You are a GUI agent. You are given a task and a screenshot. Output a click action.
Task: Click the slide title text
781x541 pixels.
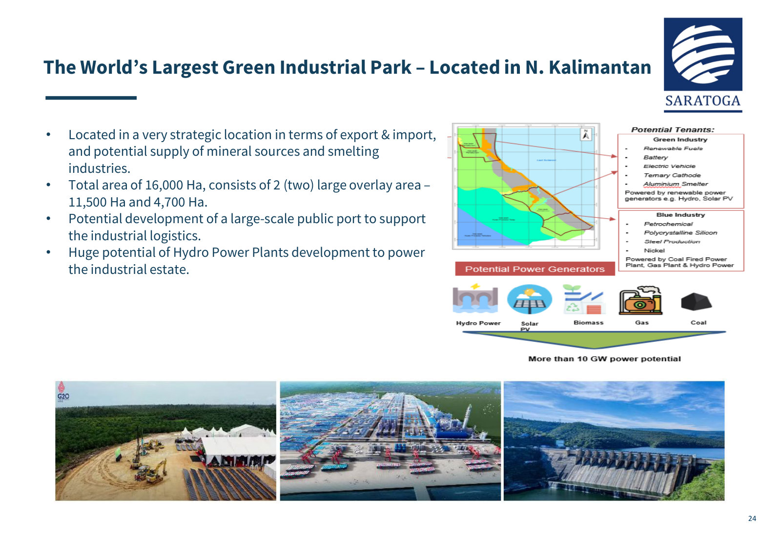(347, 67)
